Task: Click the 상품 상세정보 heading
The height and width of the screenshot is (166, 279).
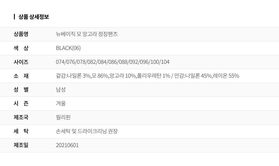Action: point(34,17)
